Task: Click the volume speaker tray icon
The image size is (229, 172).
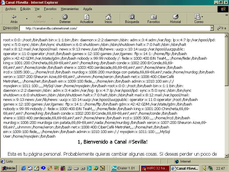Action: pyautogui.click(x=205, y=168)
